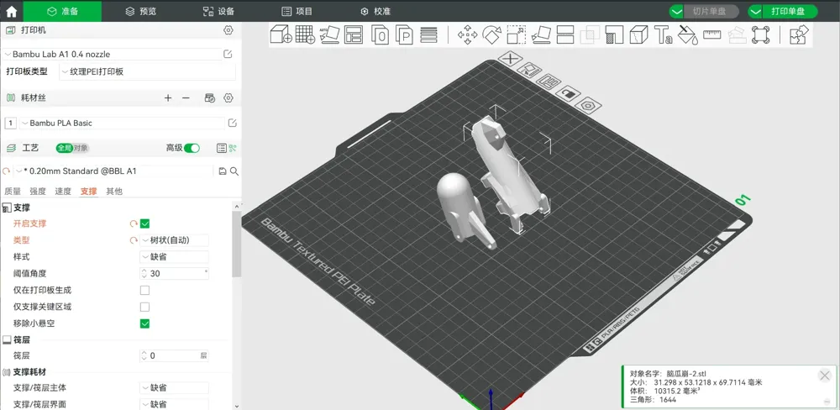Screen dimensions: 840x410
Task: Click the Arrange all objects icon
Action: (x=354, y=34)
